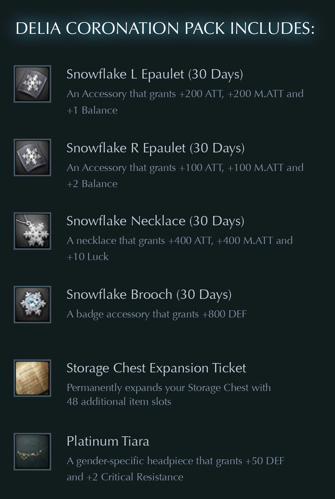
Task: Click the Storage Chest Expansion Ticket icon
Action: click(32, 378)
